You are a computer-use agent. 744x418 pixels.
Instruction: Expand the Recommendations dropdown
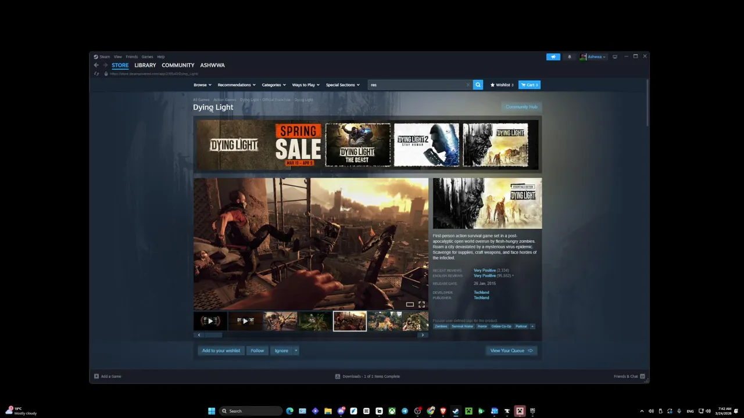[237, 85]
